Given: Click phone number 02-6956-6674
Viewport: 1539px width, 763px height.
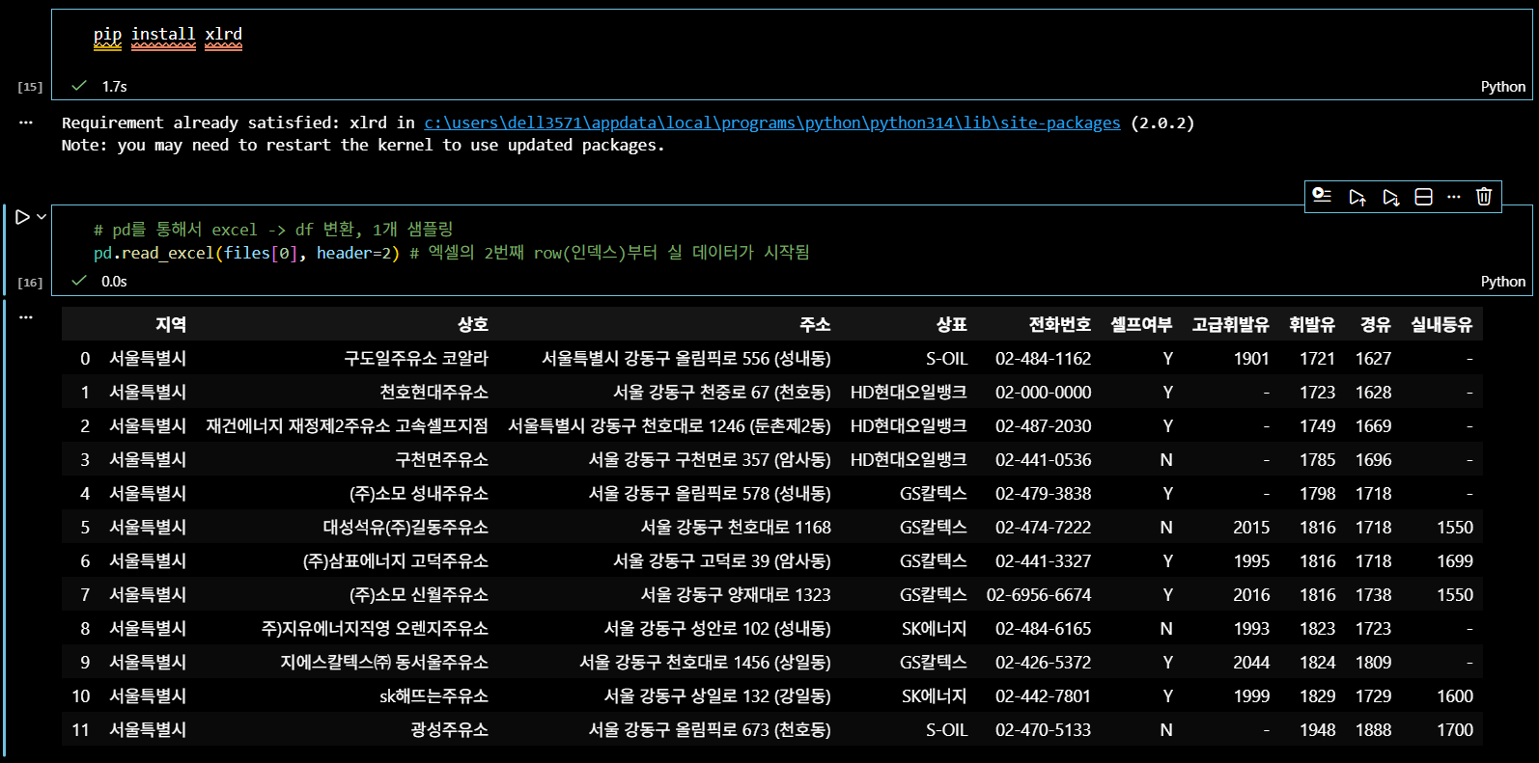Looking at the screenshot, I should pos(1039,595).
